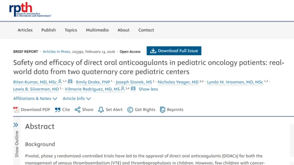
Task: Click the Open Access label
Action: click(130, 52)
